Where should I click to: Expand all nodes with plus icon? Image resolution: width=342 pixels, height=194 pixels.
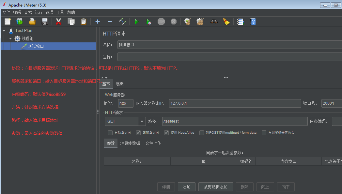(x=98, y=22)
